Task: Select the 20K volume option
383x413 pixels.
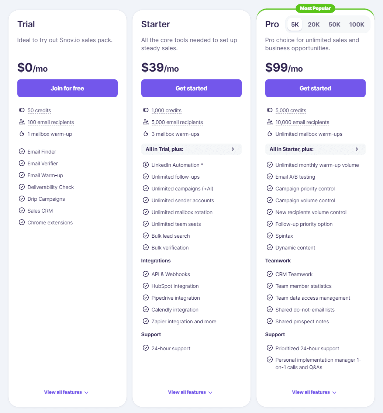Action: pos(313,24)
